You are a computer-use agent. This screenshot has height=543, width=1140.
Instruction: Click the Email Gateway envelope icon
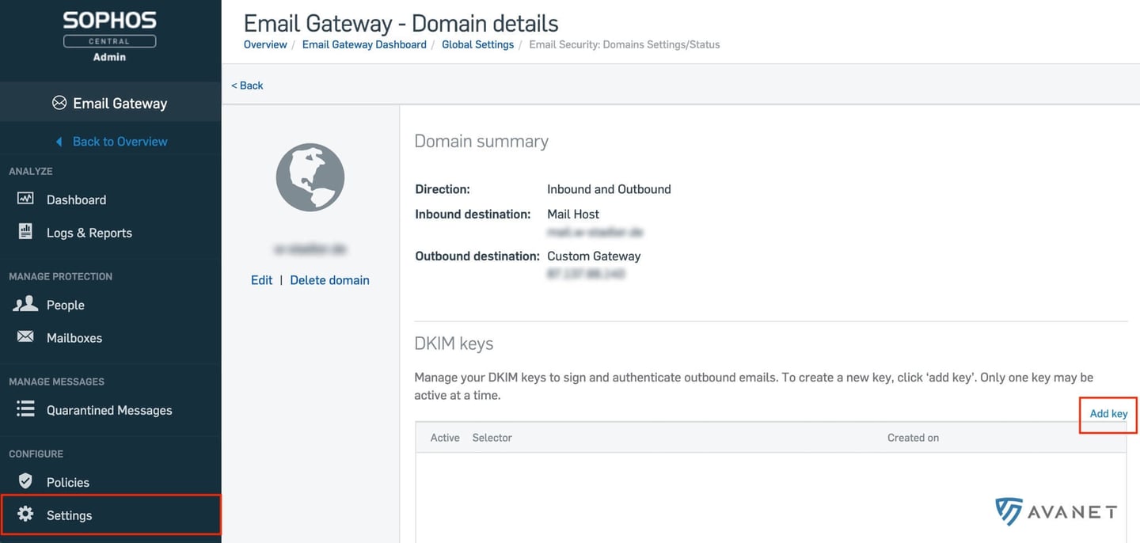point(59,103)
